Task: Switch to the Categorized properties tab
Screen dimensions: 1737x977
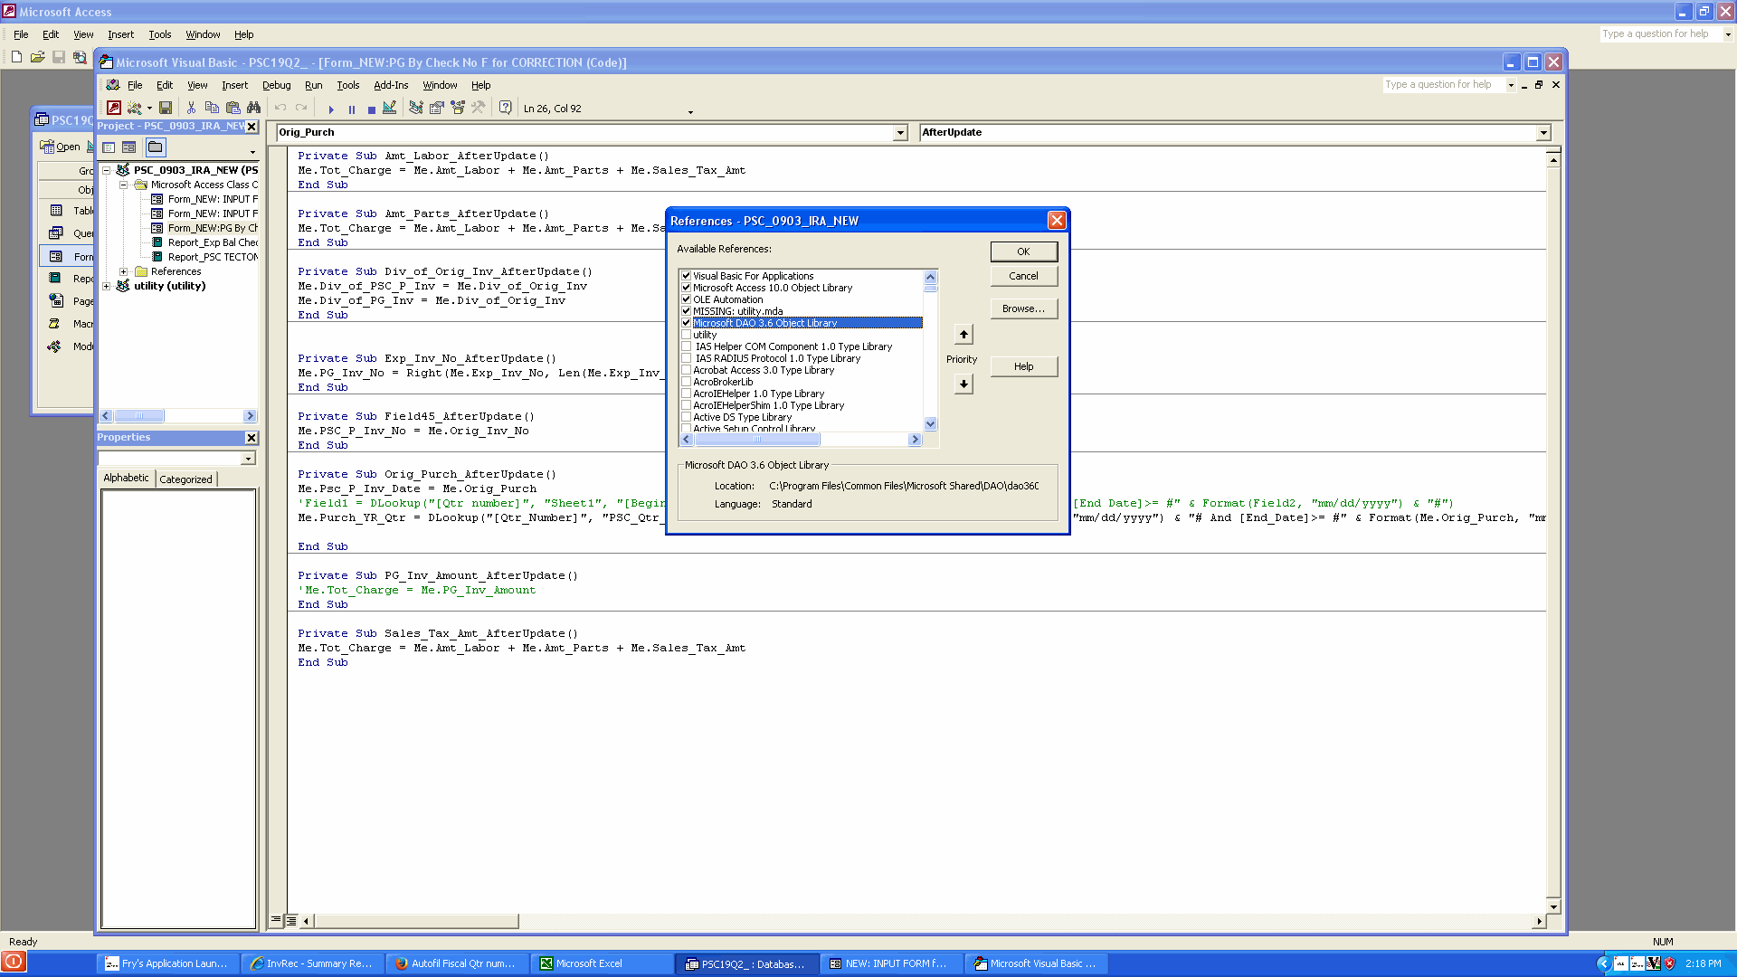Action: coord(185,479)
